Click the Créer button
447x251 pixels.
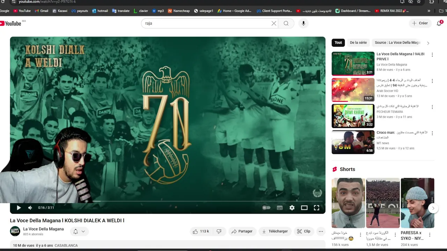tap(420, 23)
